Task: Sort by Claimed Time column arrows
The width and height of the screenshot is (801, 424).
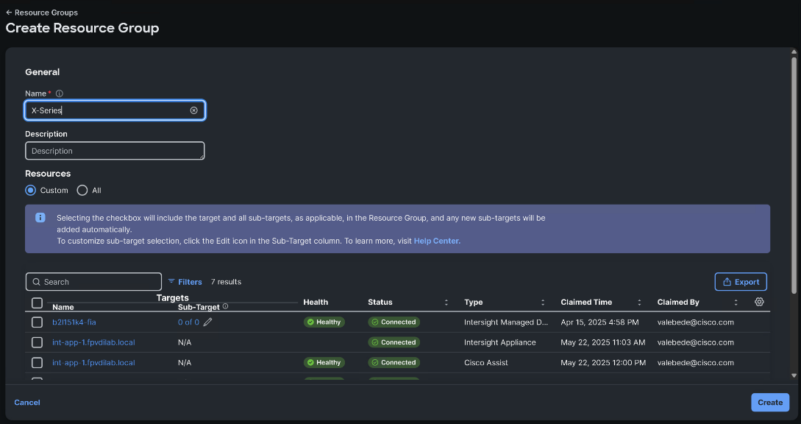Action: pyautogui.click(x=639, y=303)
